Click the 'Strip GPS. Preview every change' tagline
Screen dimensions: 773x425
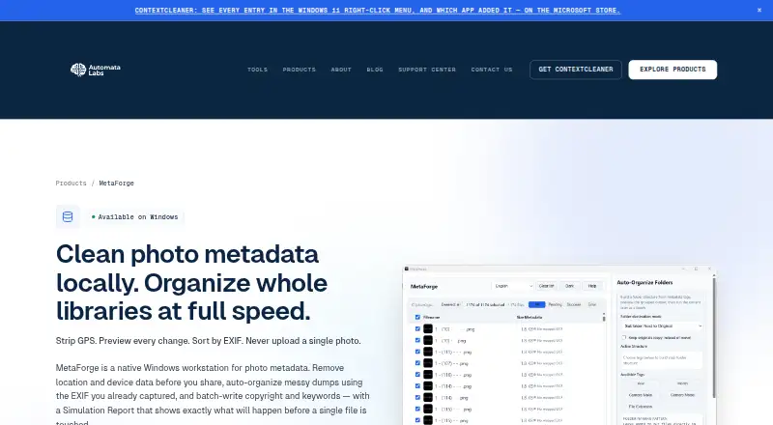pos(208,341)
